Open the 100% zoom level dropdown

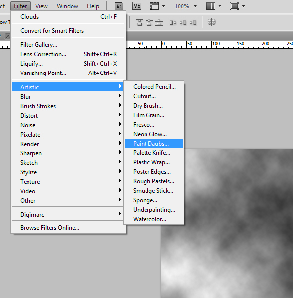pos(186,6)
